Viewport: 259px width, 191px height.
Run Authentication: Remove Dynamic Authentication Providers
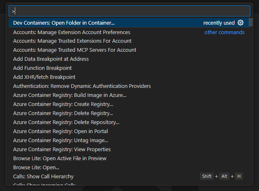pos(129,86)
